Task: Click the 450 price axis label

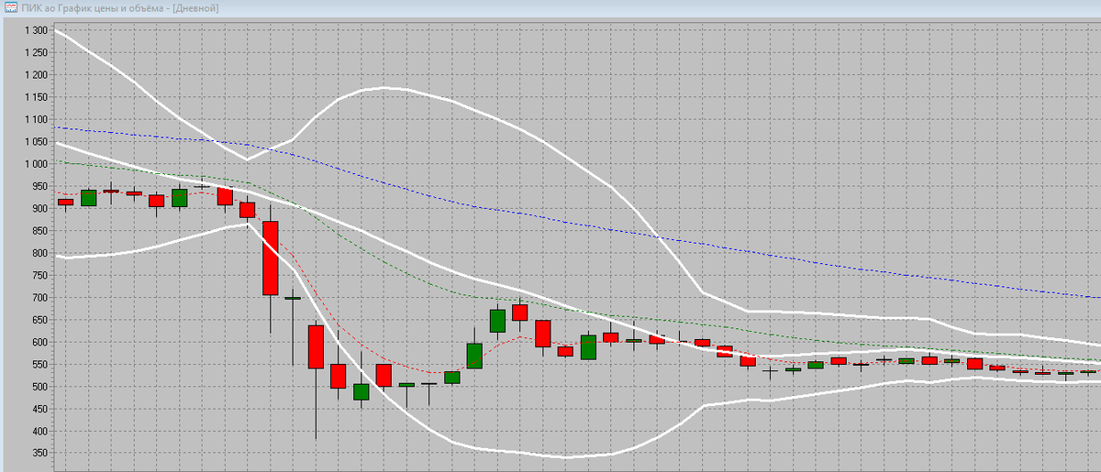Action: pos(39,410)
